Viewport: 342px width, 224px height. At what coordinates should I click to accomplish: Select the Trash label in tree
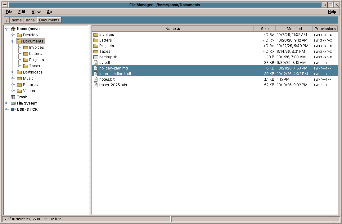pyautogui.click(x=22, y=97)
